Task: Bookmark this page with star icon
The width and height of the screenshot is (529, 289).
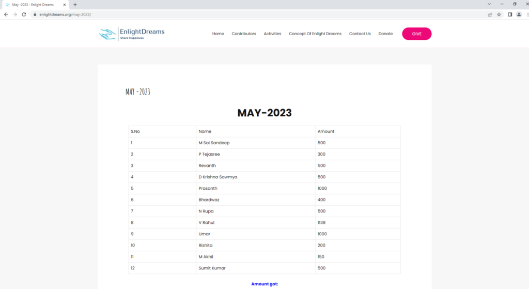Action: coord(499,14)
